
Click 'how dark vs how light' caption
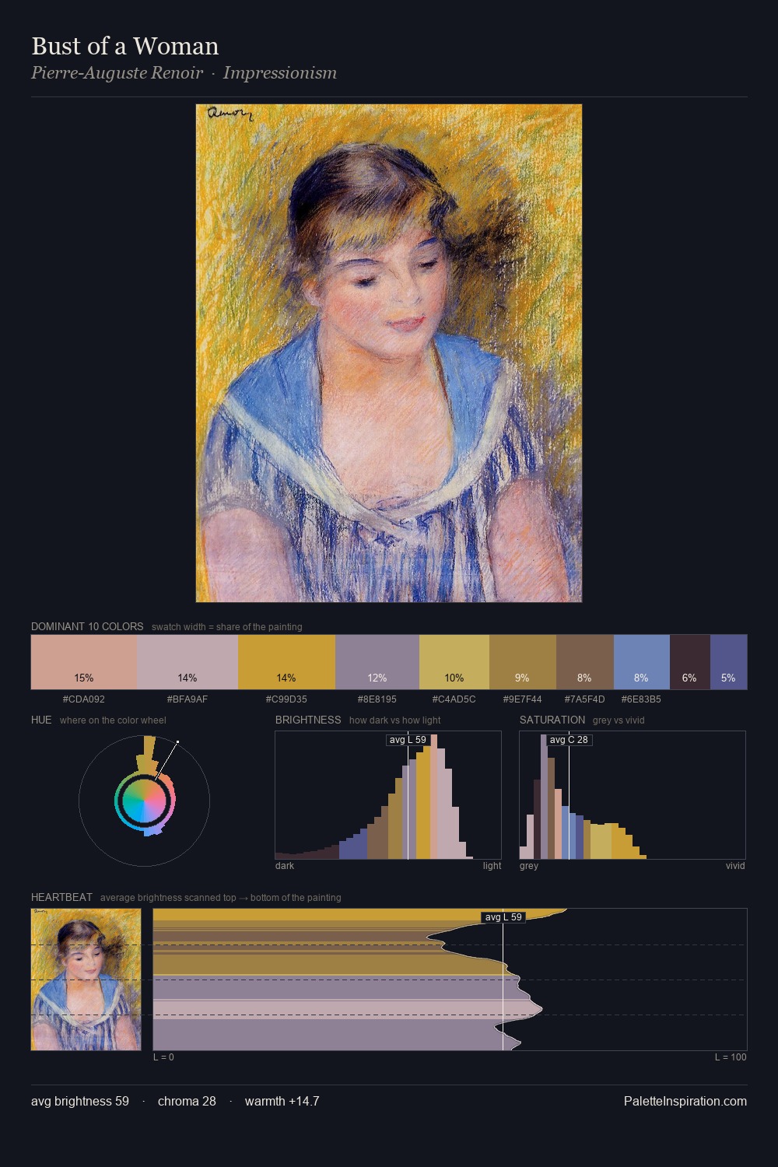pos(395,720)
